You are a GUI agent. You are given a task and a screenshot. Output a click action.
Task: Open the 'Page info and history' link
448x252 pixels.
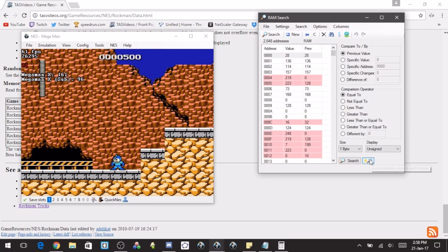coord(34,234)
